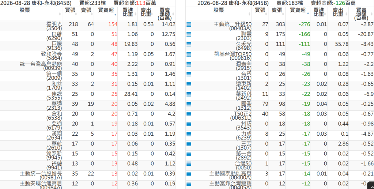Image resolution: width=374 pixels, height=189 pixels.
Task: Sort the 賣超 table by 賣出比重
Action: point(338,14)
